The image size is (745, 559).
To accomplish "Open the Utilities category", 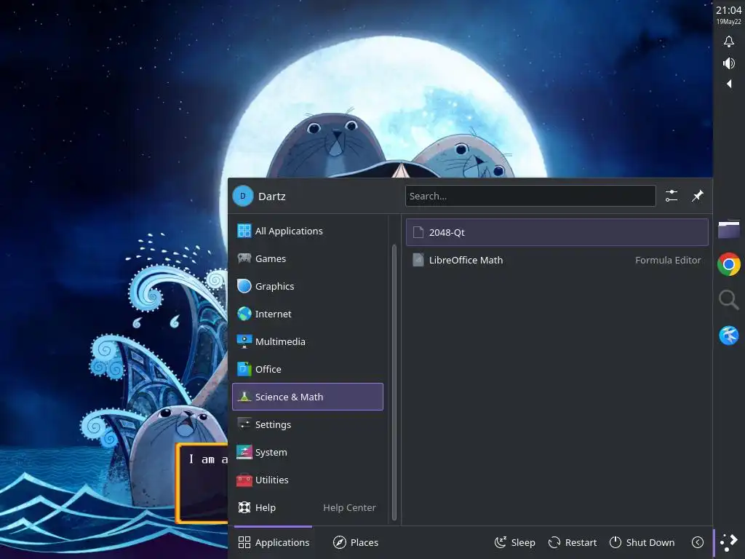I will pyautogui.click(x=308, y=480).
